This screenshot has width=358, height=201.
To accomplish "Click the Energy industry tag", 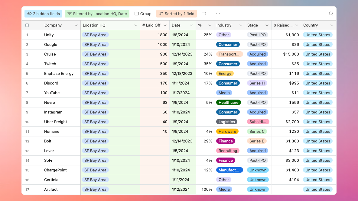I will click(225, 73).
